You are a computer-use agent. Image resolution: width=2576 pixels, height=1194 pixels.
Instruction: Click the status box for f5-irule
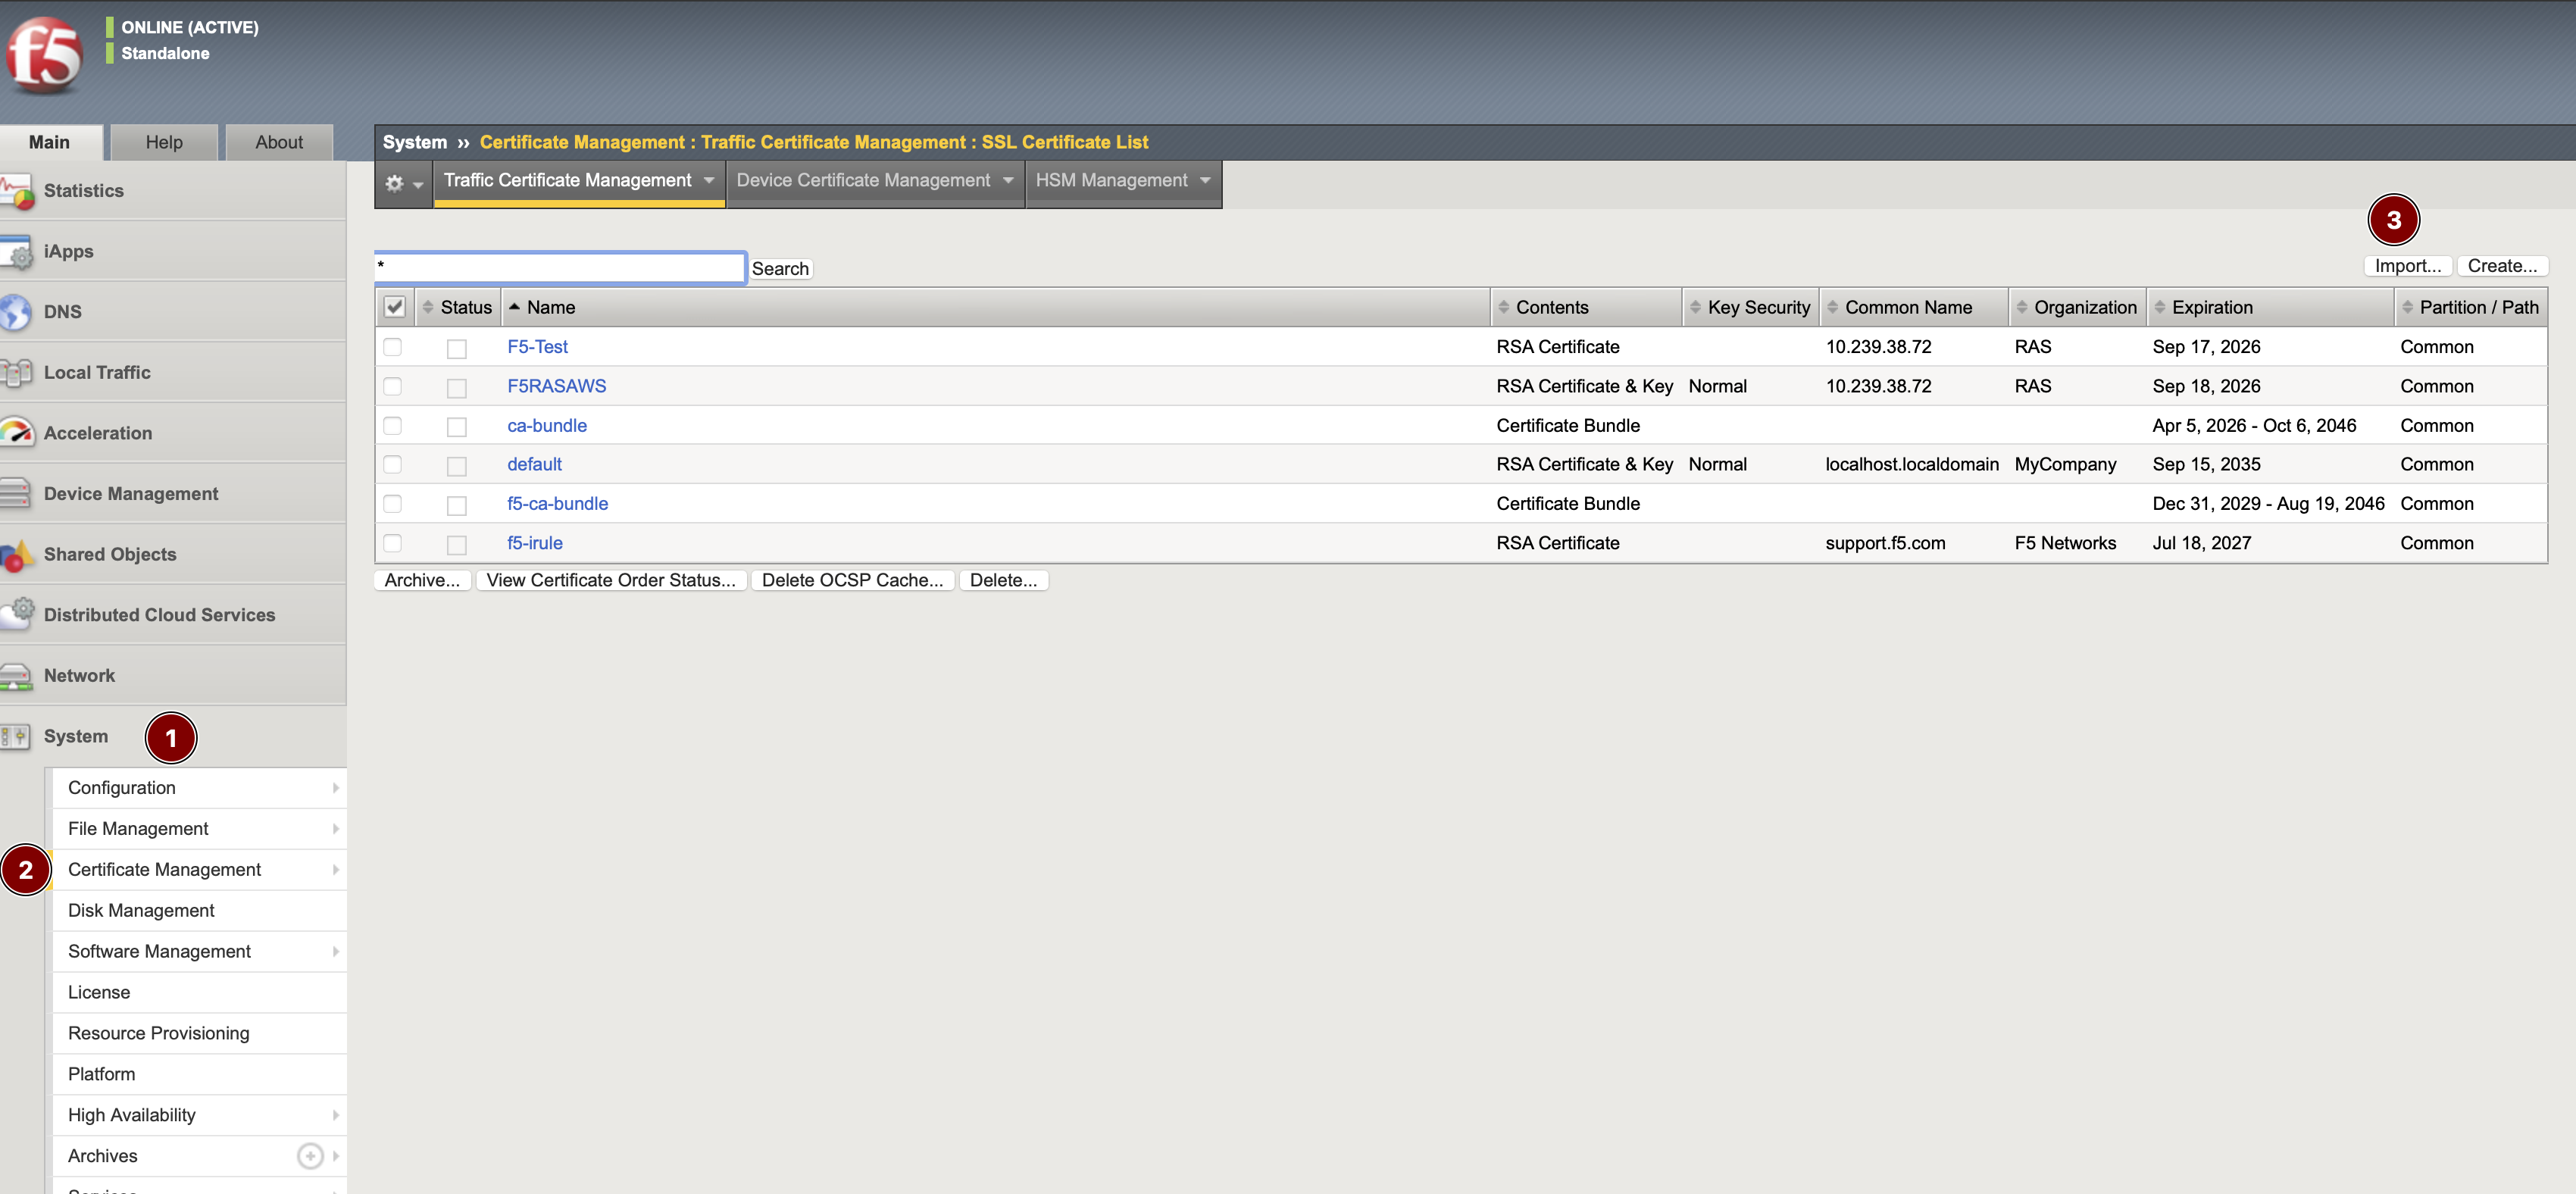click(x=457, y=545)
